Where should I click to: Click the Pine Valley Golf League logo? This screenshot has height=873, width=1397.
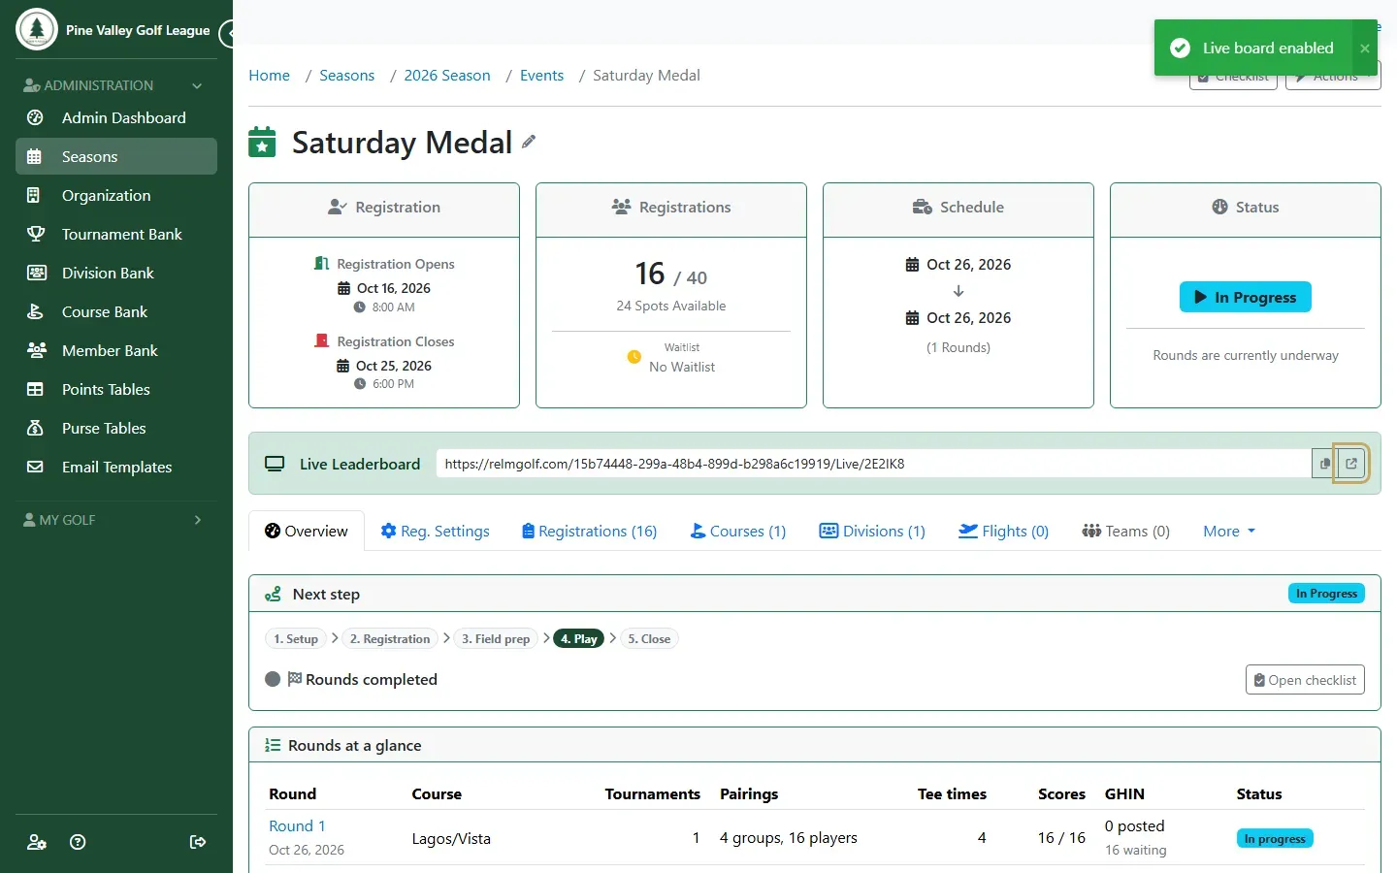[x=37, y=29]
